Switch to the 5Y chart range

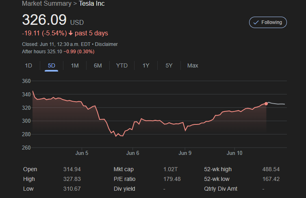[x=169, y=65]
